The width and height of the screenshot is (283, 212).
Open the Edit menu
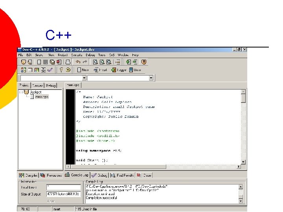(x=29, y=55)
